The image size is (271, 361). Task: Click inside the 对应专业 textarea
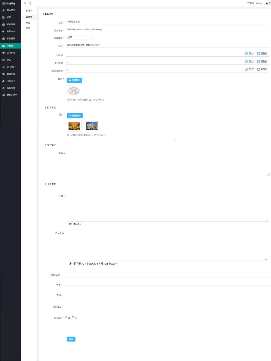coord(168,245)
